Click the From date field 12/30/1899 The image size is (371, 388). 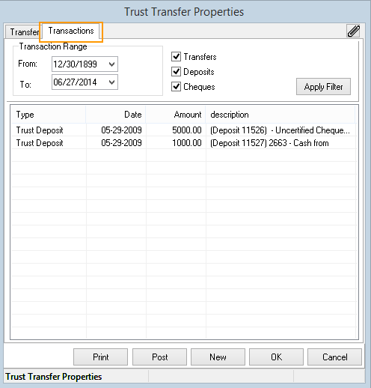coord(85,64)
